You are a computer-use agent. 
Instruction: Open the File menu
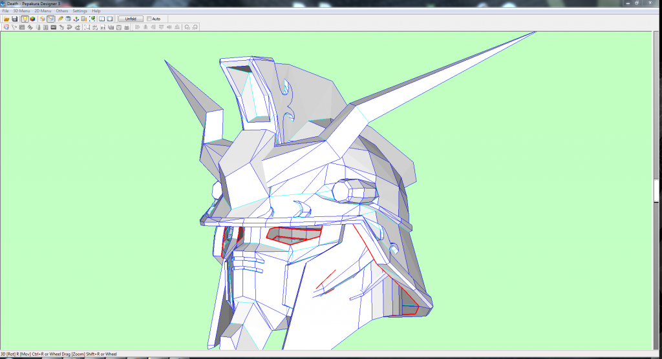tap(5, 11)
